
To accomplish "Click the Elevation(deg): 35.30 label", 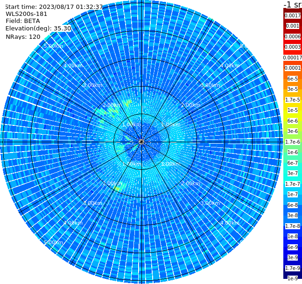I will [x=38, y=29].
